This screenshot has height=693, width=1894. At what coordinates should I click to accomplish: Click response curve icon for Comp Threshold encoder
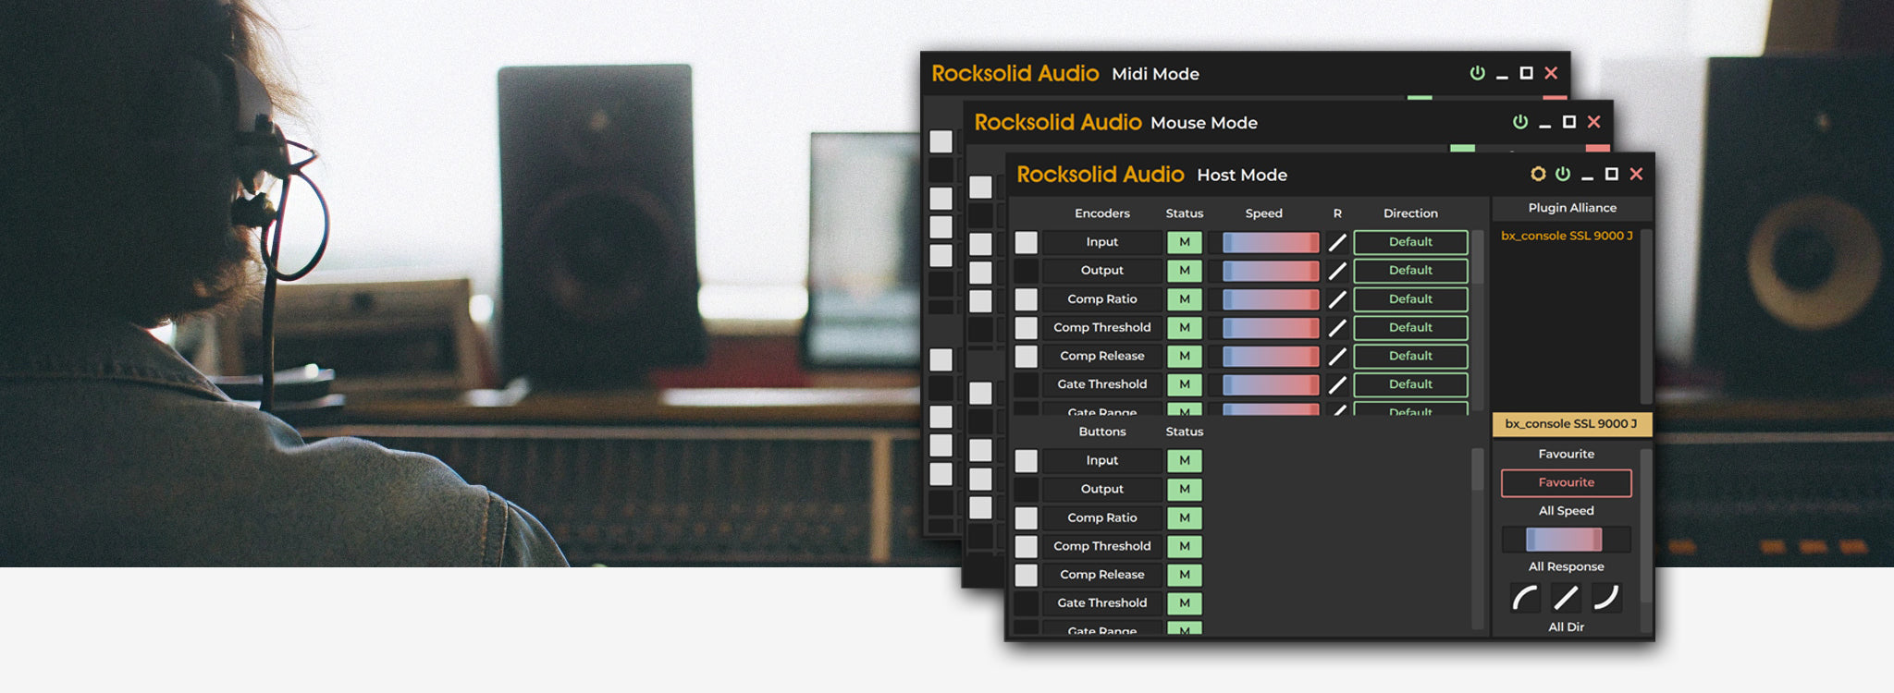[1337, 328]
